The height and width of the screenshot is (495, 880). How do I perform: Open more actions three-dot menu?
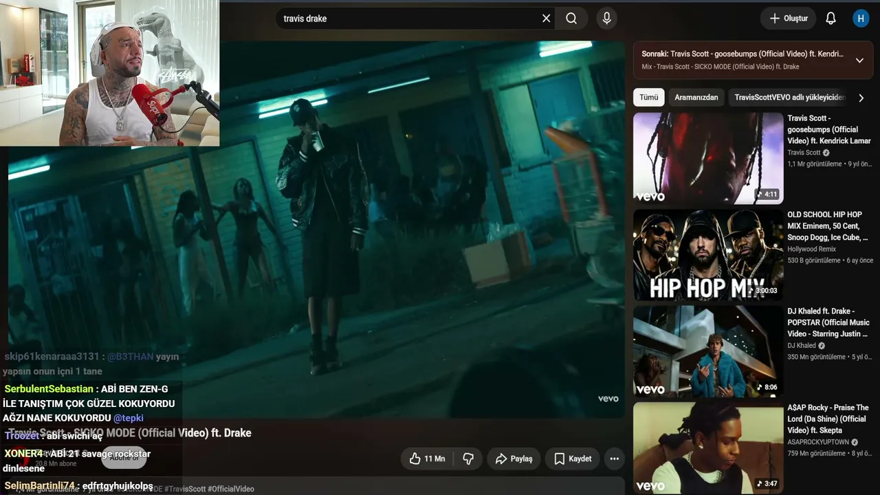[x=615, y=459]
